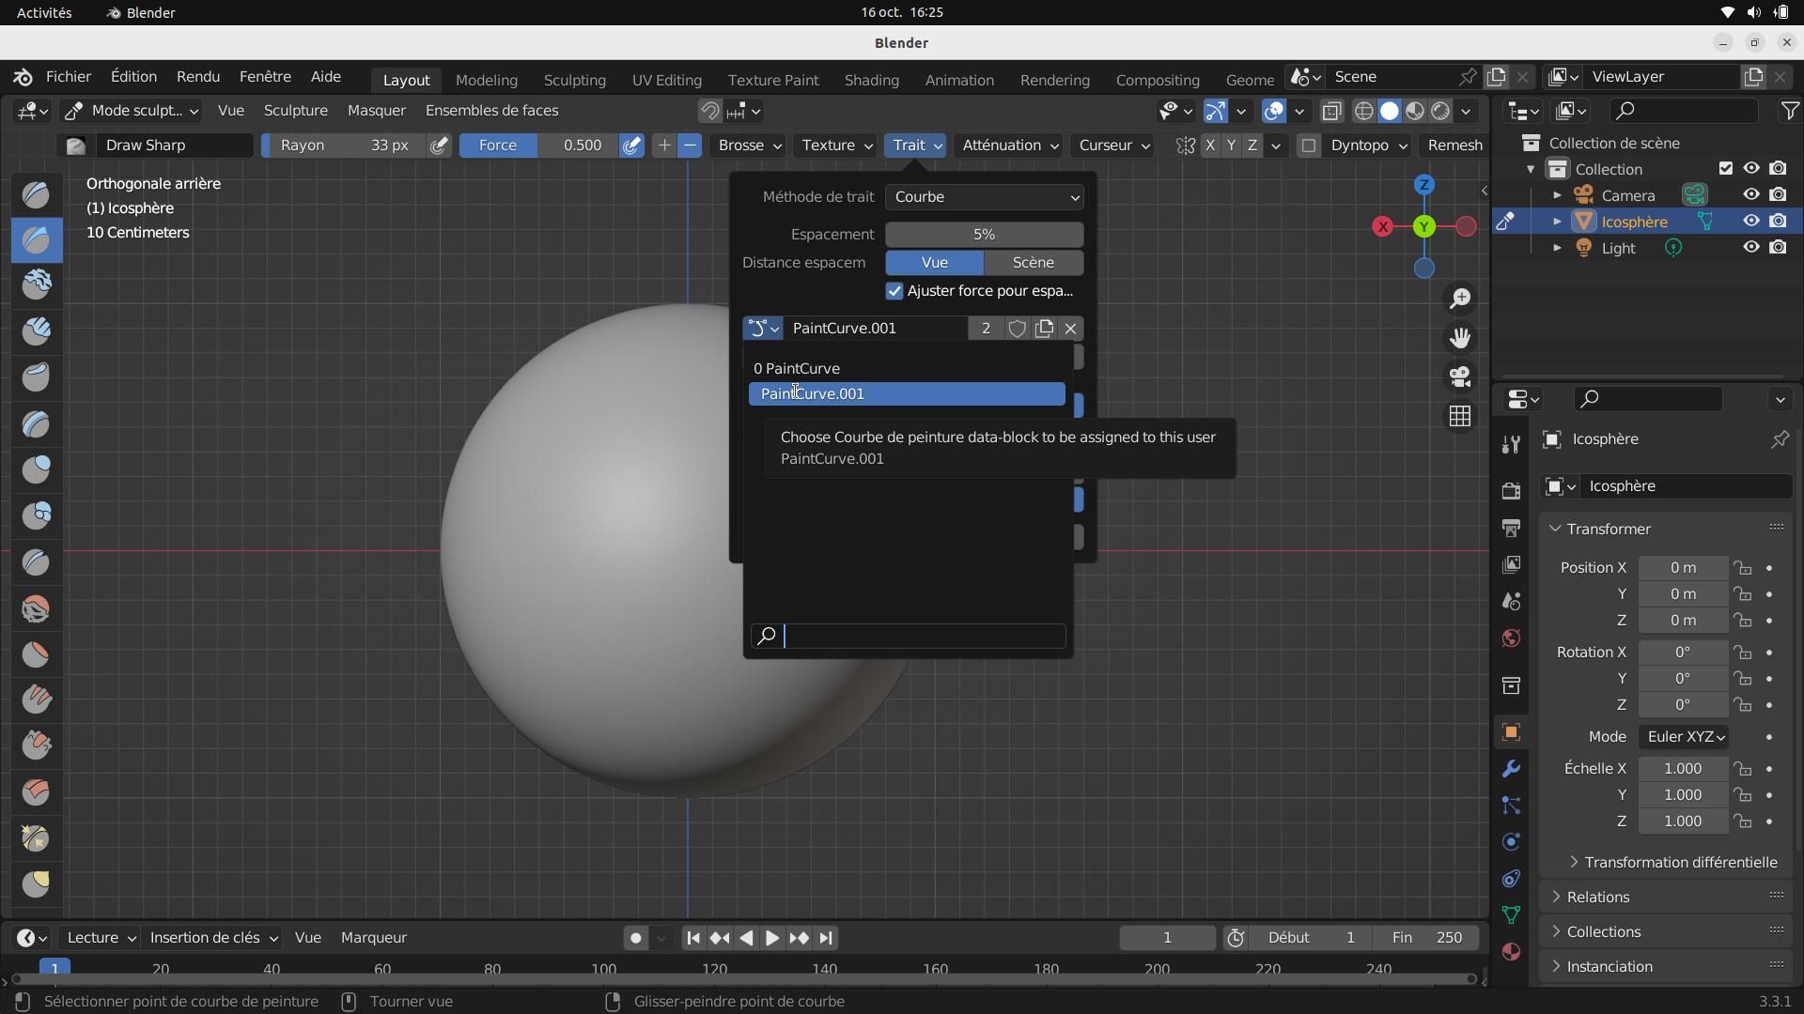This screenshot has height=1014, width=1804.
Task: Select wireframe viewport shading mode
Action: tap(1364, 111)
